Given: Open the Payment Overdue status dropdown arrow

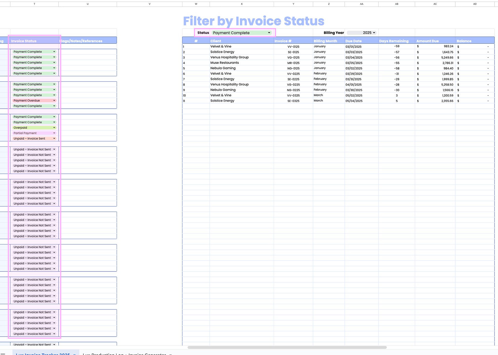Looking at the screenshot, I should (54, 100).
